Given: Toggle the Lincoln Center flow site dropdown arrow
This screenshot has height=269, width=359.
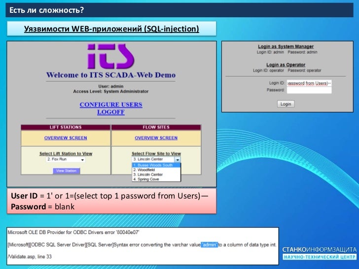Looking at the screenshot, I should (x=178, y=160).
